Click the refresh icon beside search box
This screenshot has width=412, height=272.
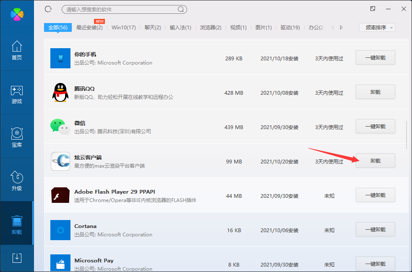(48, 9)
